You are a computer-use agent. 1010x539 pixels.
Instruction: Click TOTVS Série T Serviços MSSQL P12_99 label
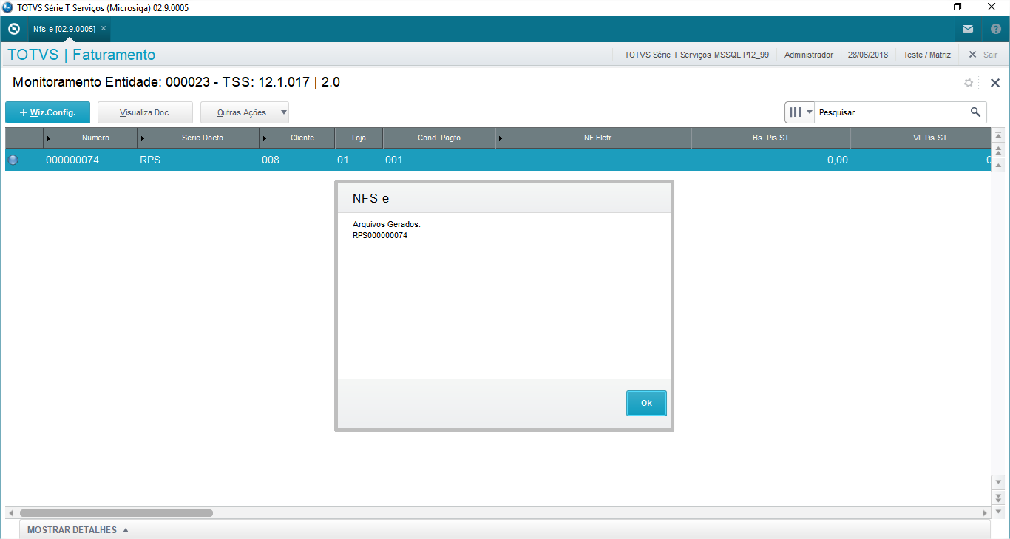(x=697, y=55)
